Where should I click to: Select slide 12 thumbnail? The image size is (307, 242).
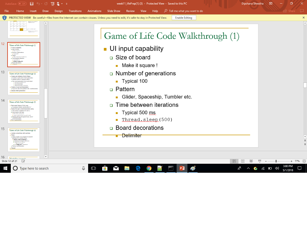[x=24, y=55]
